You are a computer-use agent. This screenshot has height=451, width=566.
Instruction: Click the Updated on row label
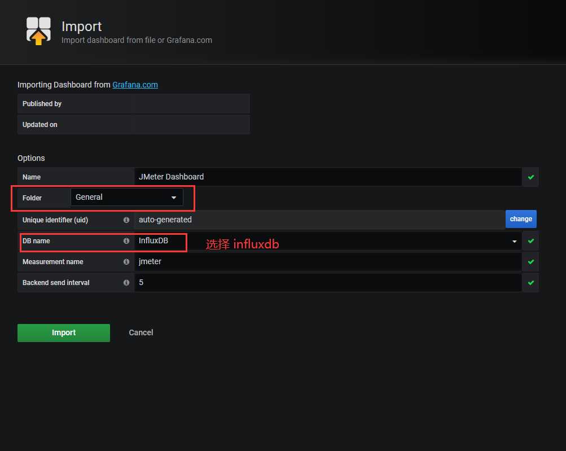[x=40, y=125]
